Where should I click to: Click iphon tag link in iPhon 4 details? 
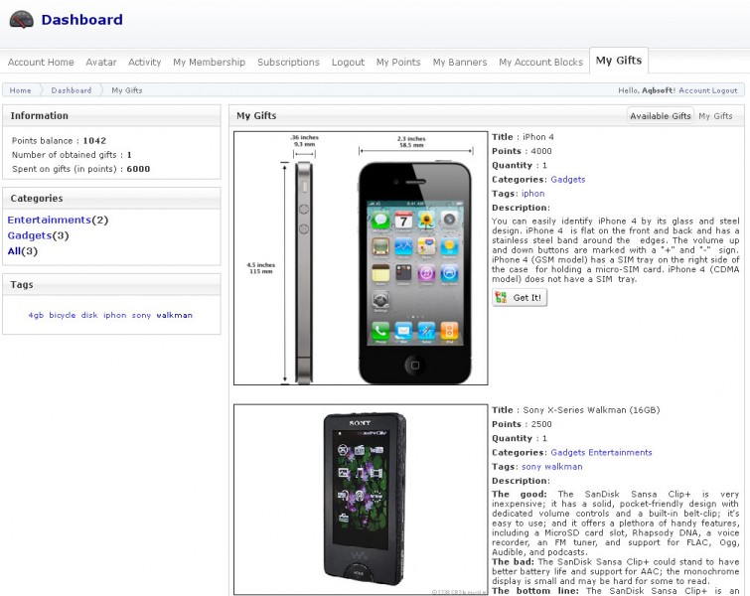[x=532, y=194]
